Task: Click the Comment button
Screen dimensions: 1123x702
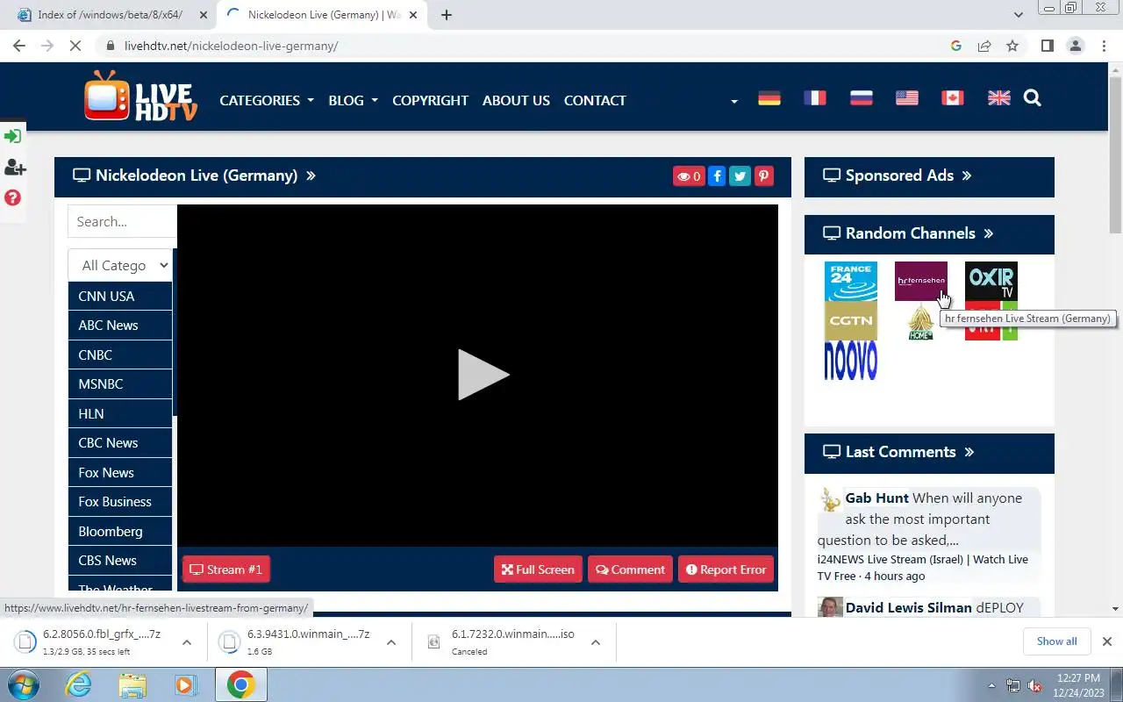Action: pyautogui.click(x=630, y=569)
